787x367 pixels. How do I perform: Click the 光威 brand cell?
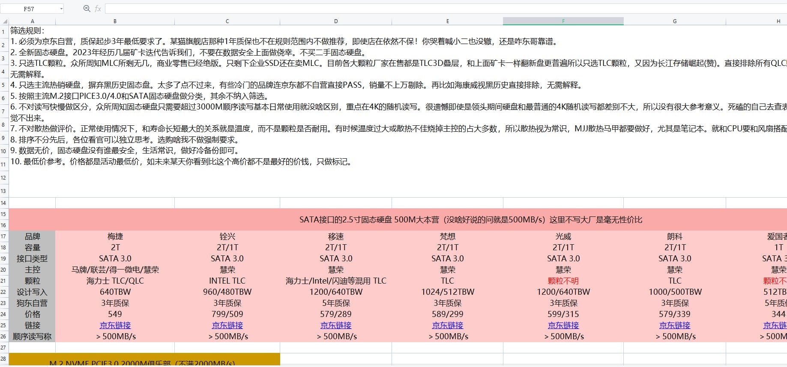click(x=563, y=236)
